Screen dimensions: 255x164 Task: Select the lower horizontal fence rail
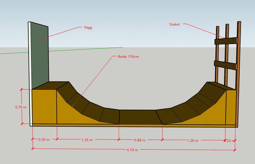[225, 65]
